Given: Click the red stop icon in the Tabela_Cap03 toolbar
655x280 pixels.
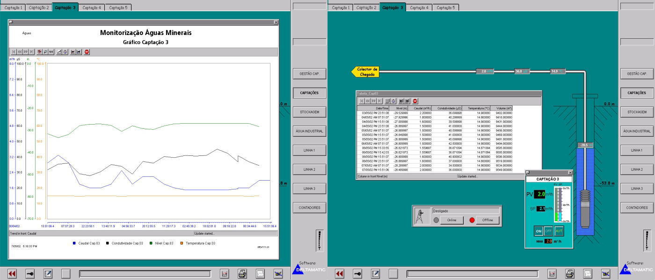Looking at the screenshot, I should point(415,101).
